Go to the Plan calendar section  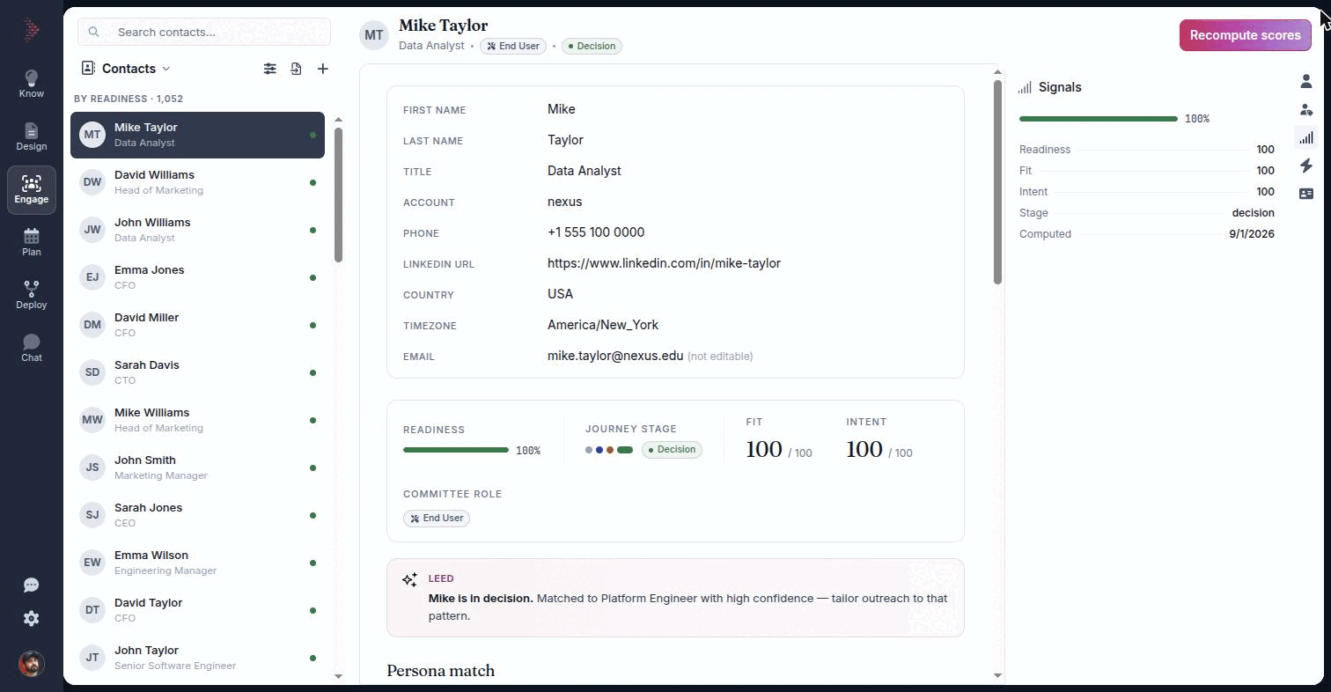click(31, 243)
